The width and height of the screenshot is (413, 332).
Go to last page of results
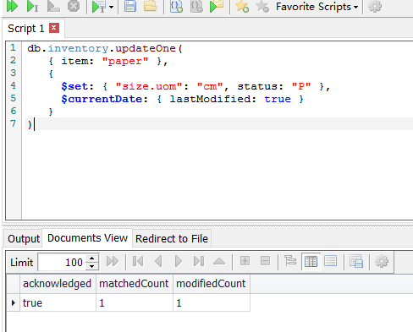[199, 261]
